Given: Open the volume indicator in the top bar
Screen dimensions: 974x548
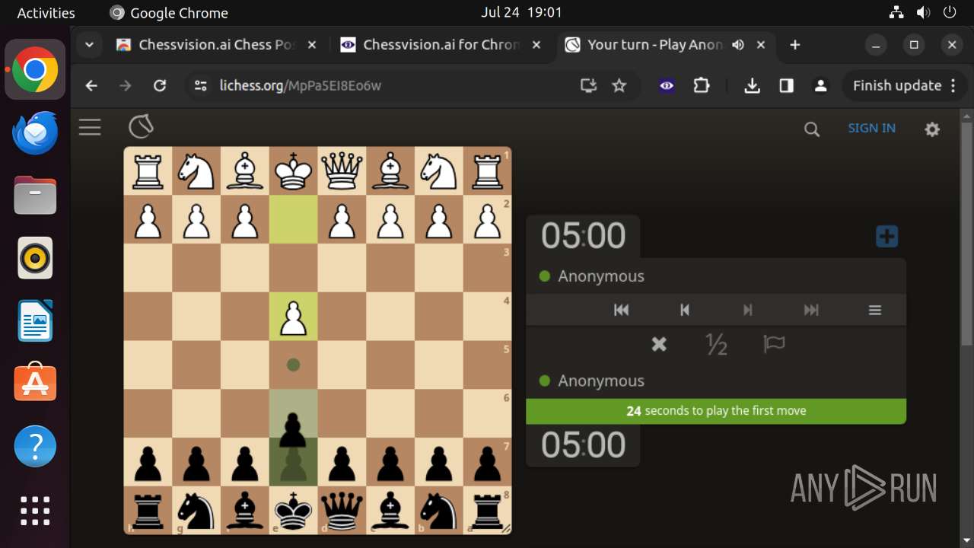Looking at the screenshot, I should click(923, 12).
